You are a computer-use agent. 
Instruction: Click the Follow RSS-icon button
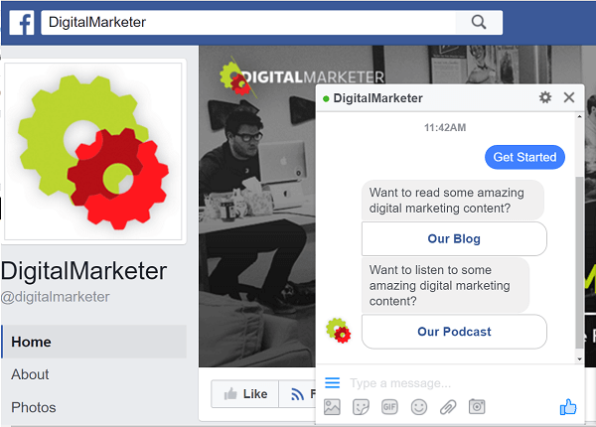tap(298, 394)
